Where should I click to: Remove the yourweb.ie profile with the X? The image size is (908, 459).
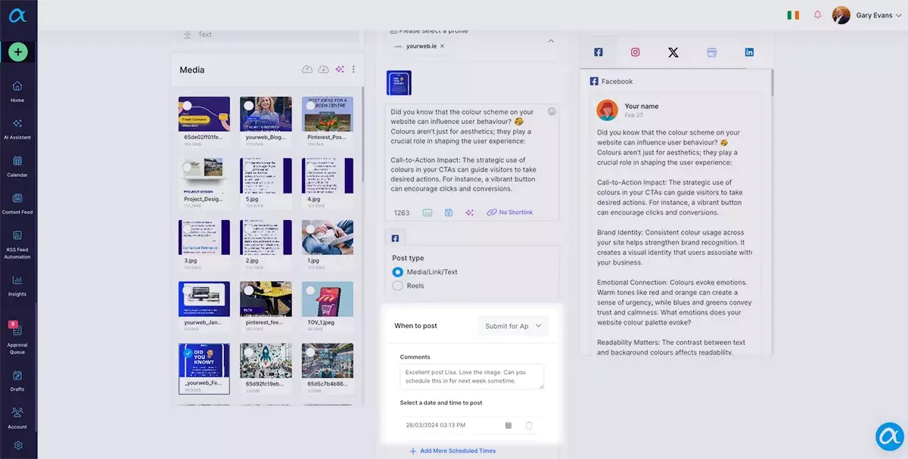click(x=442, y=46)
